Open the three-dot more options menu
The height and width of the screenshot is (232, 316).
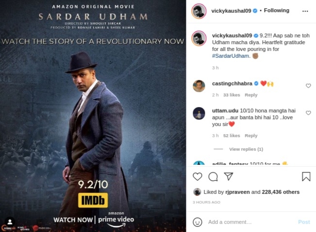[x=305, y=11]
